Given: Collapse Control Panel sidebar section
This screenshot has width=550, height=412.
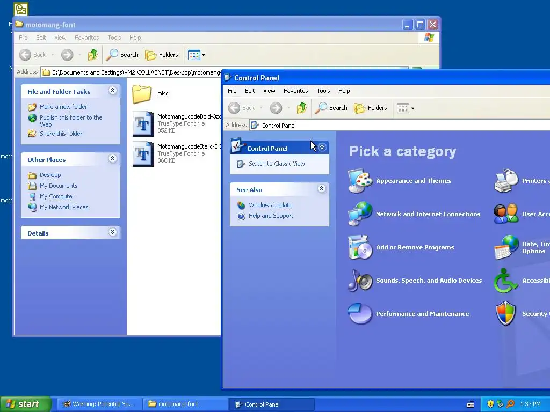Looking at the screenshot, I should point(322,148).
